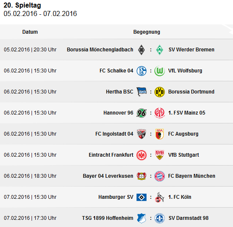Click the BVB Borussia Dortmund logo
This screenshot has height=227, width=233.
pos(159,92)
